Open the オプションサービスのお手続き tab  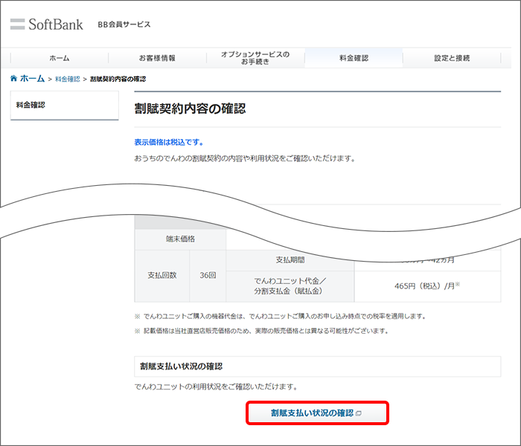(255, 58)
